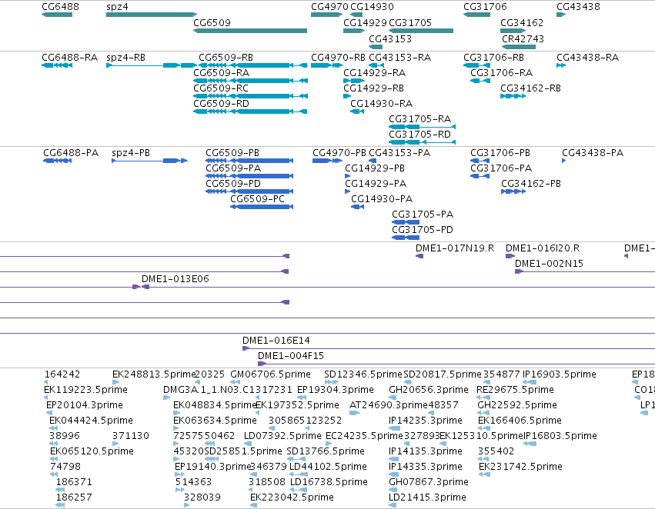Select the LD21415.3prime EST
Image resolution: width=655 pixels, height=509 pixels.
click(393, 505)
